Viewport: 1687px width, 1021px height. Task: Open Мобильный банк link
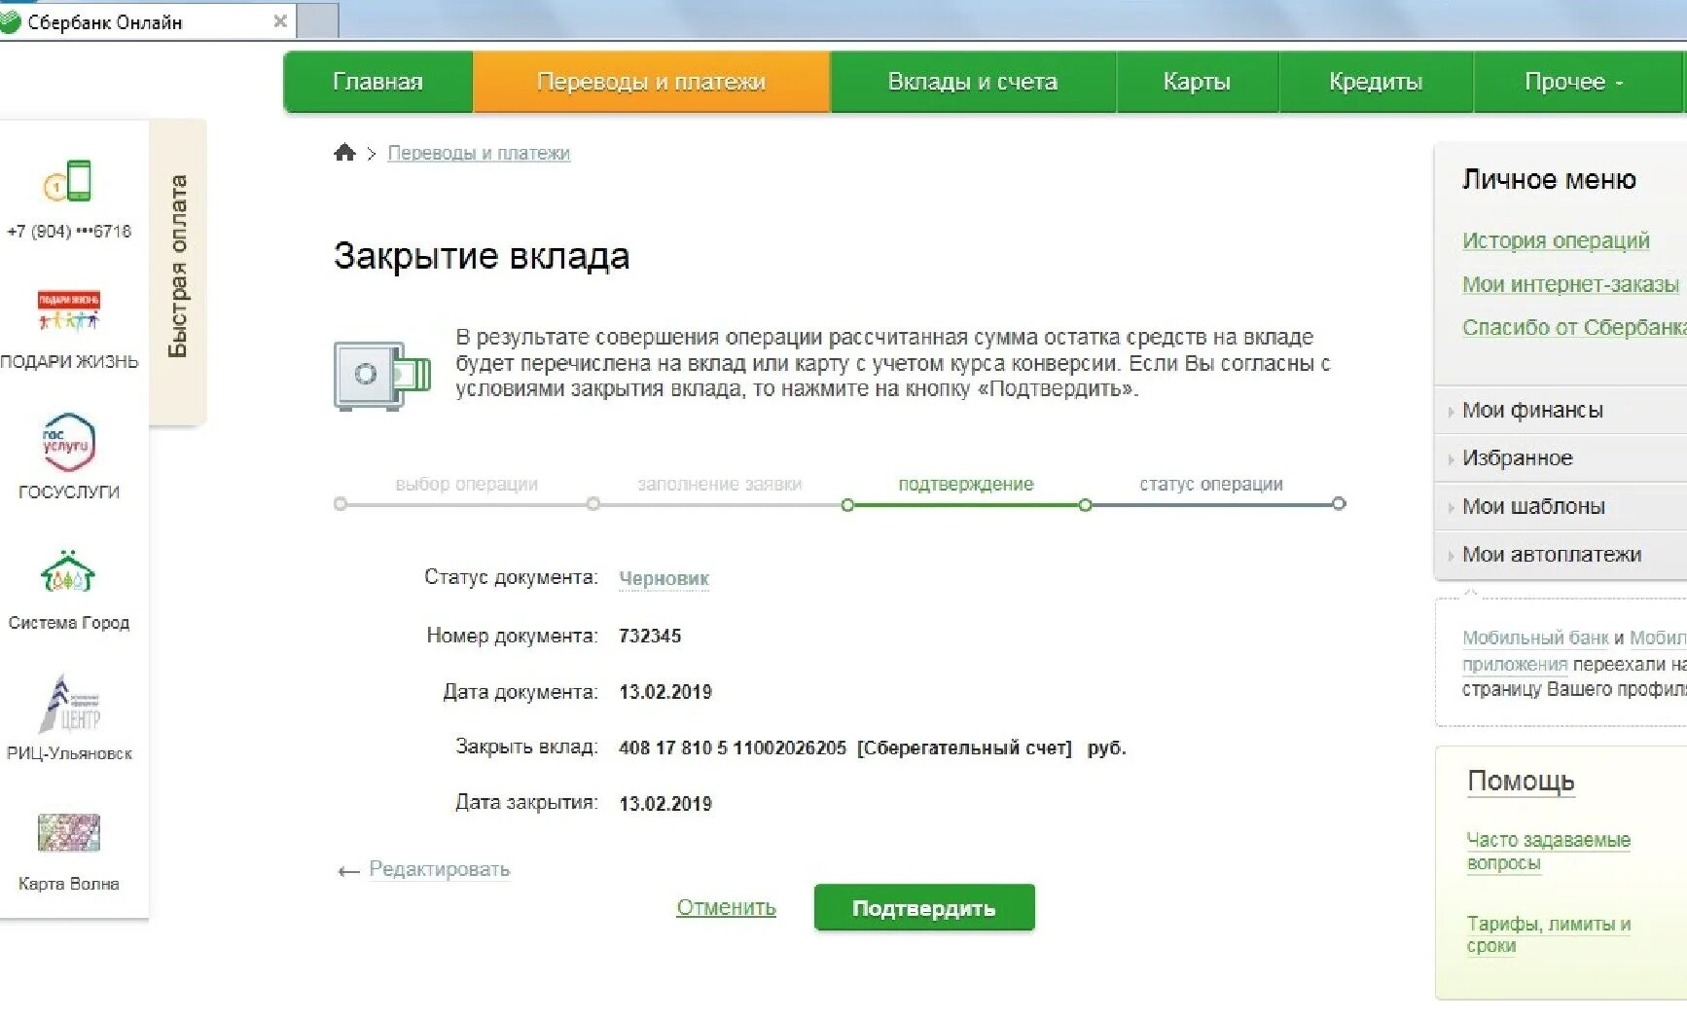[x=1535, y=638]
